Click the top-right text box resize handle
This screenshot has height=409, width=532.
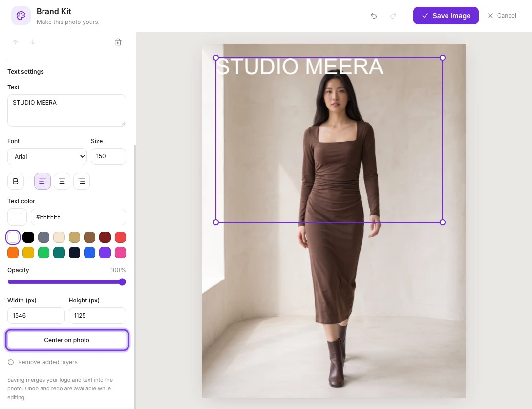[443, 58]
